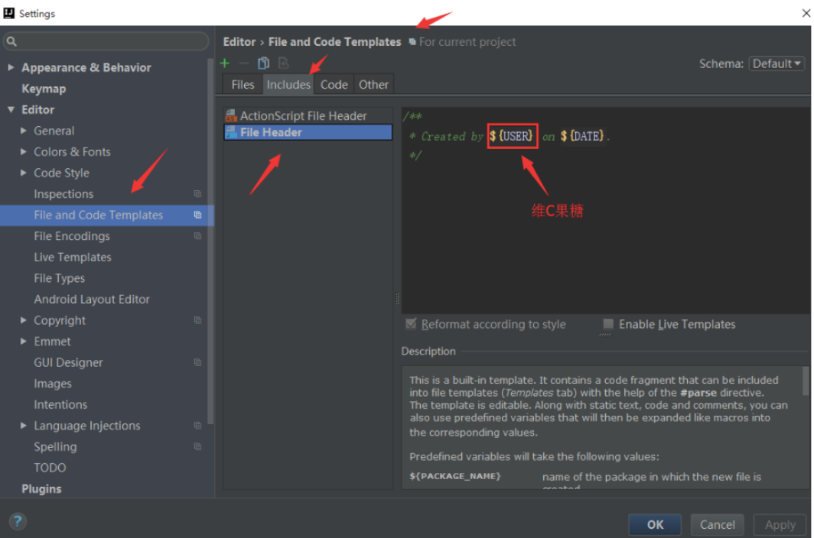The height and width of the screenshot is (538, 814).
Task: Confirm with the OK button
Action: tap(655, 524)
